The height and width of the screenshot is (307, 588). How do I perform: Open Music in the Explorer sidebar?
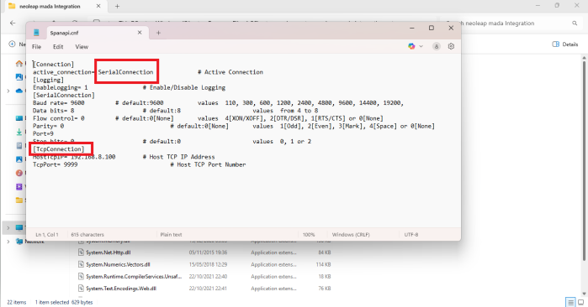tap(19, 173)
